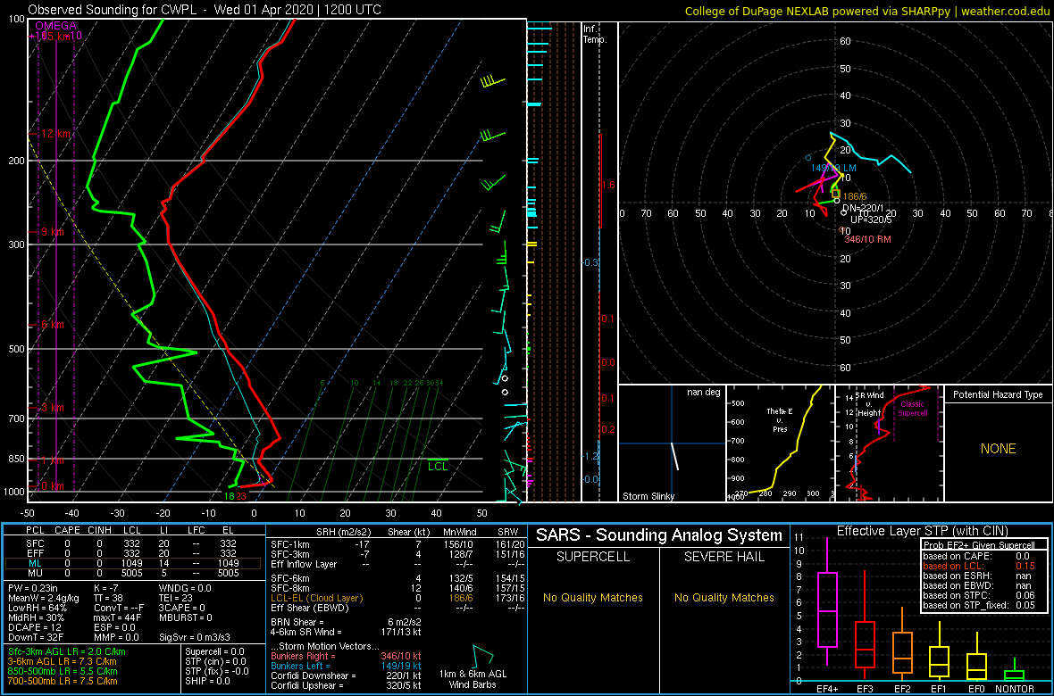
Task: Click the '346/10 RM' hodograph label
Action: (868, 239)
